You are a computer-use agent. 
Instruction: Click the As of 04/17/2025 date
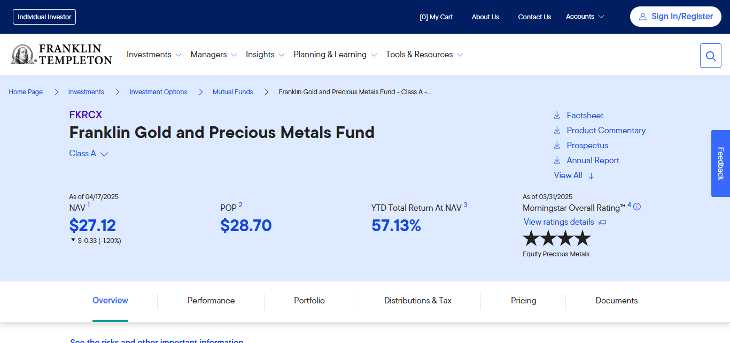tap(94, 197)
